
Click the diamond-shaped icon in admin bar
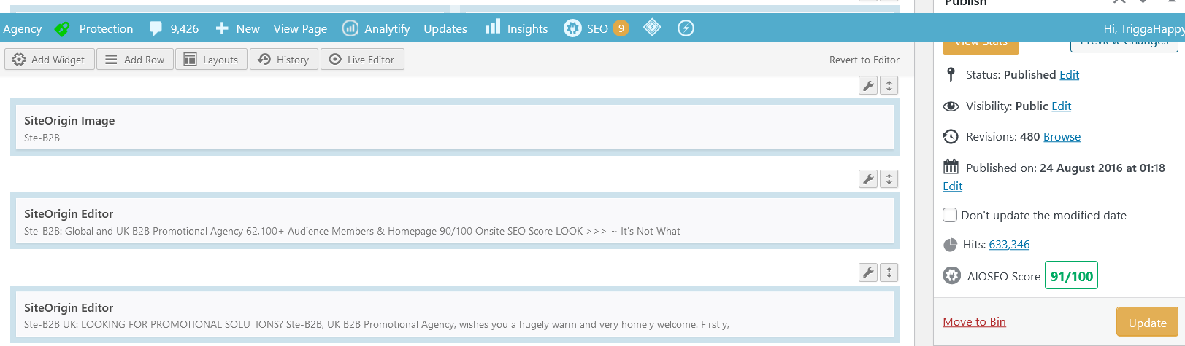point(652,28)
